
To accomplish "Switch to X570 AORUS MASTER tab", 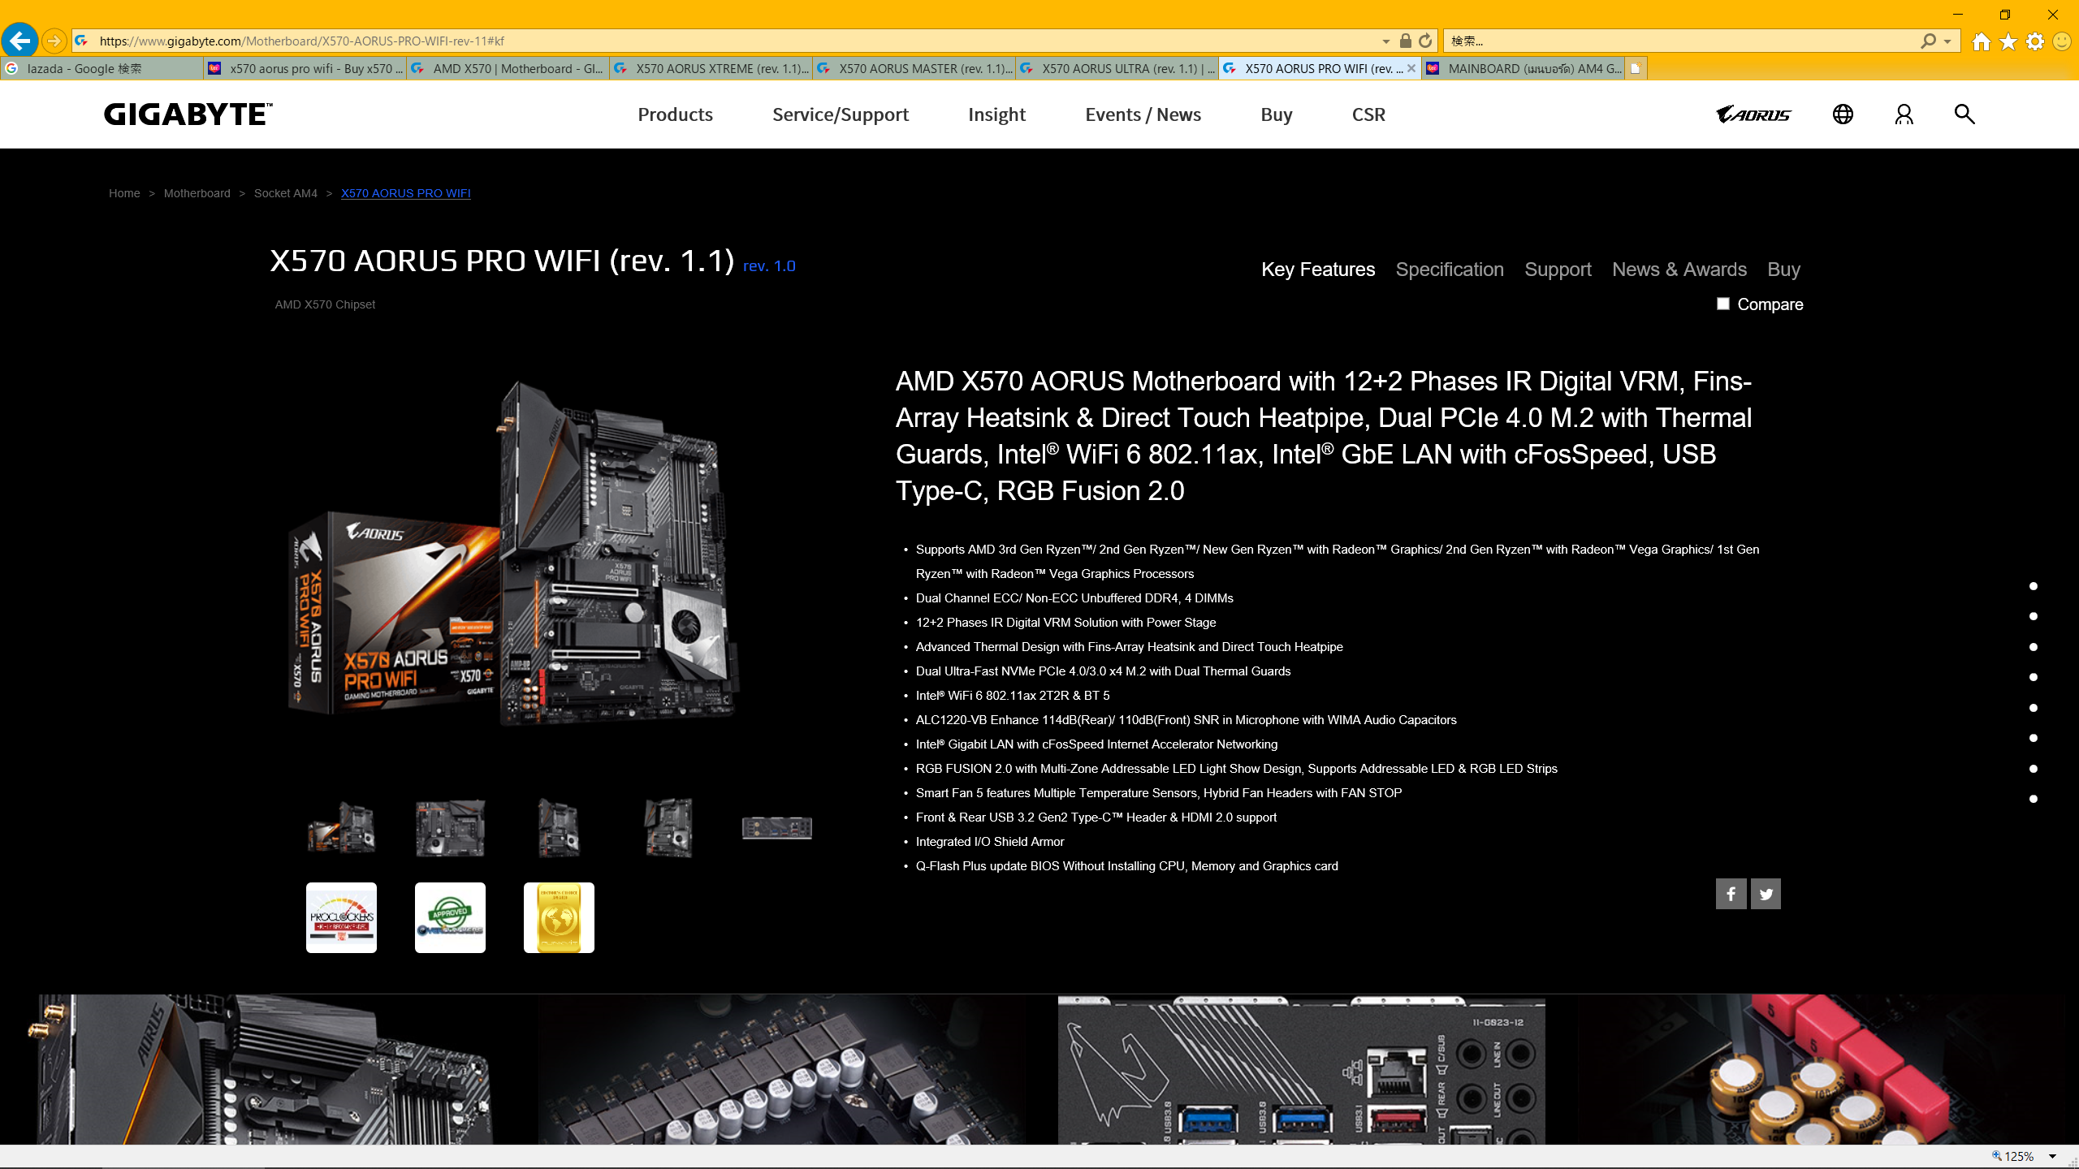I will pos(914,69).
